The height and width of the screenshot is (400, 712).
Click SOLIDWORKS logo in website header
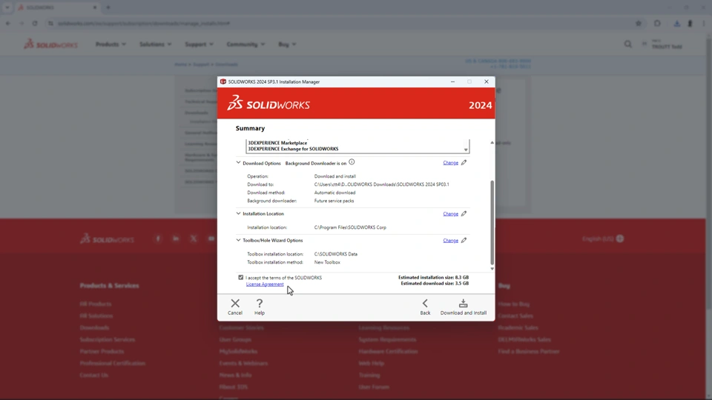51,44
